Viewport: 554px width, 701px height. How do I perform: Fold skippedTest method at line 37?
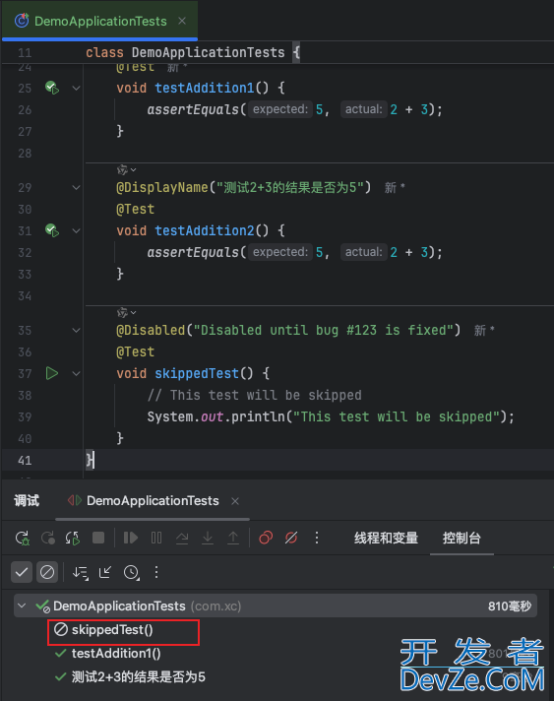(77, 374)
